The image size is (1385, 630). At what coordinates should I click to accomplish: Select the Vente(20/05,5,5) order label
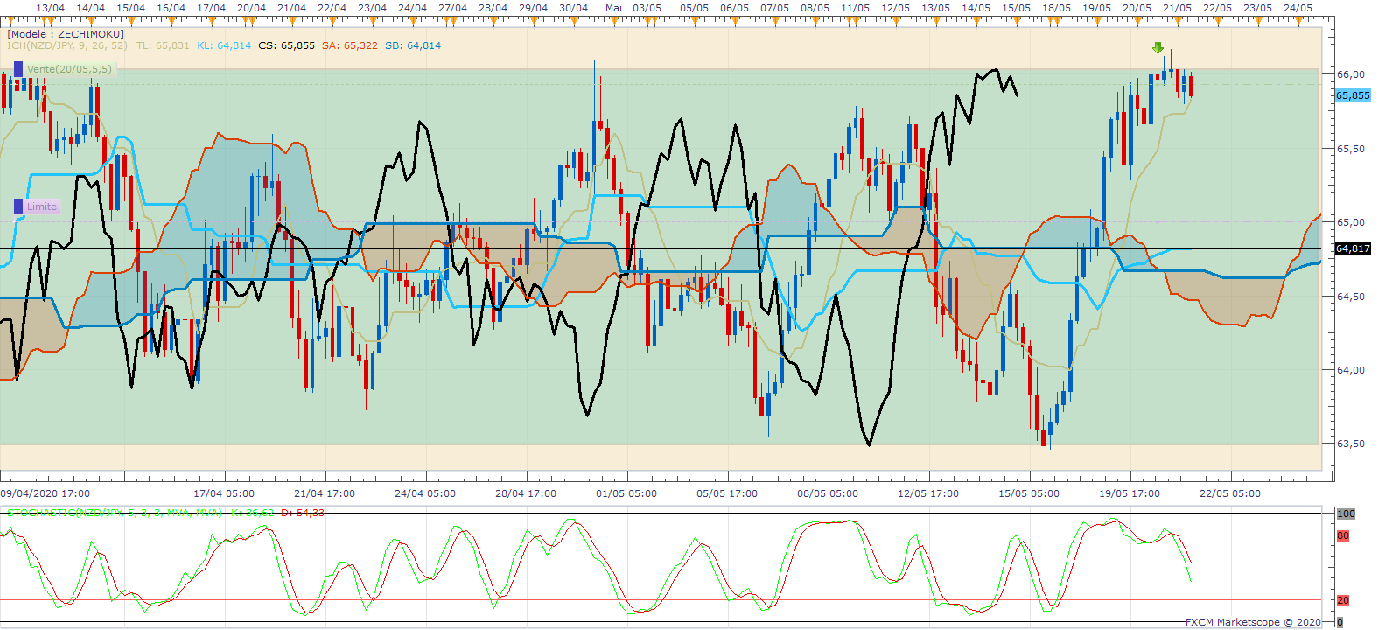click(69, 69)
